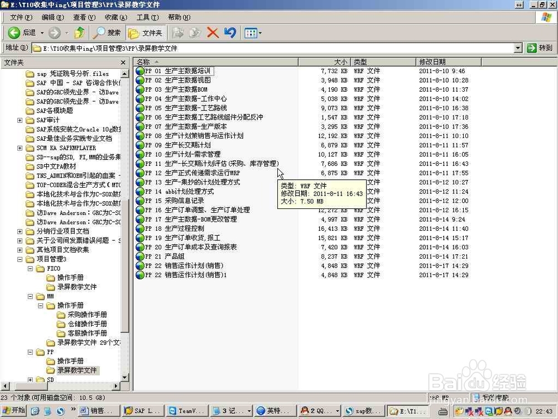The image size is (558, 419).
Task: Collapse the 项目管理3 tree node
Action: pos(20,259)
